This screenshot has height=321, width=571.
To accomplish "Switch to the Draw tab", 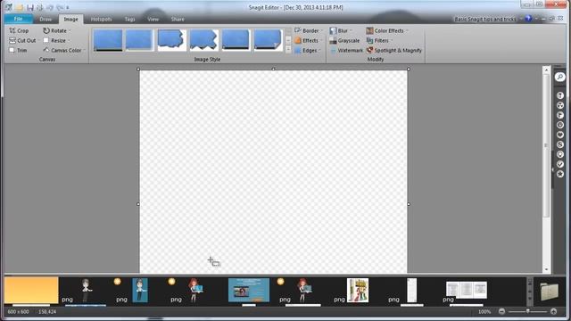I will point(46,20).
